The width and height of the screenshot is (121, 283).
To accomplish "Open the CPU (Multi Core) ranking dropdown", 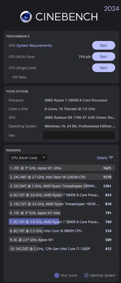I will click(28, 158).
